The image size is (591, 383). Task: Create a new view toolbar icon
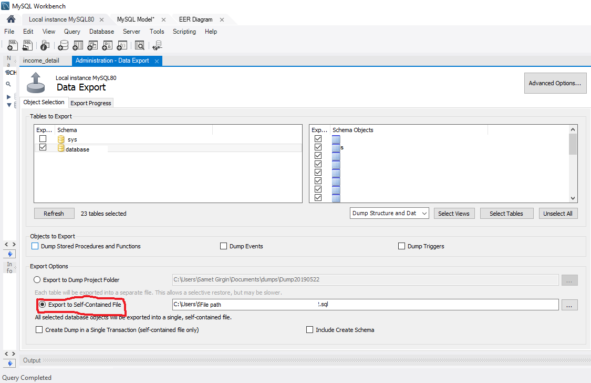tap(92, 45)
